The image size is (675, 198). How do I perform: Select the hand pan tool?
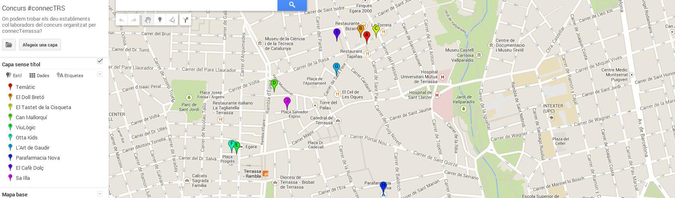click(x=148, y=20)
